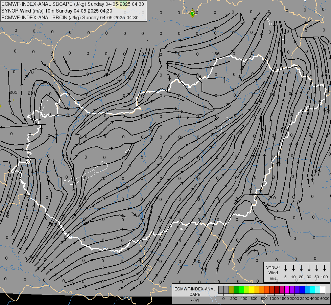The height and width of the screenshot is (305, 331).
Task: Click the CAPE value 291 on the map
Action: pyautogui.click(x=31, y=93)
